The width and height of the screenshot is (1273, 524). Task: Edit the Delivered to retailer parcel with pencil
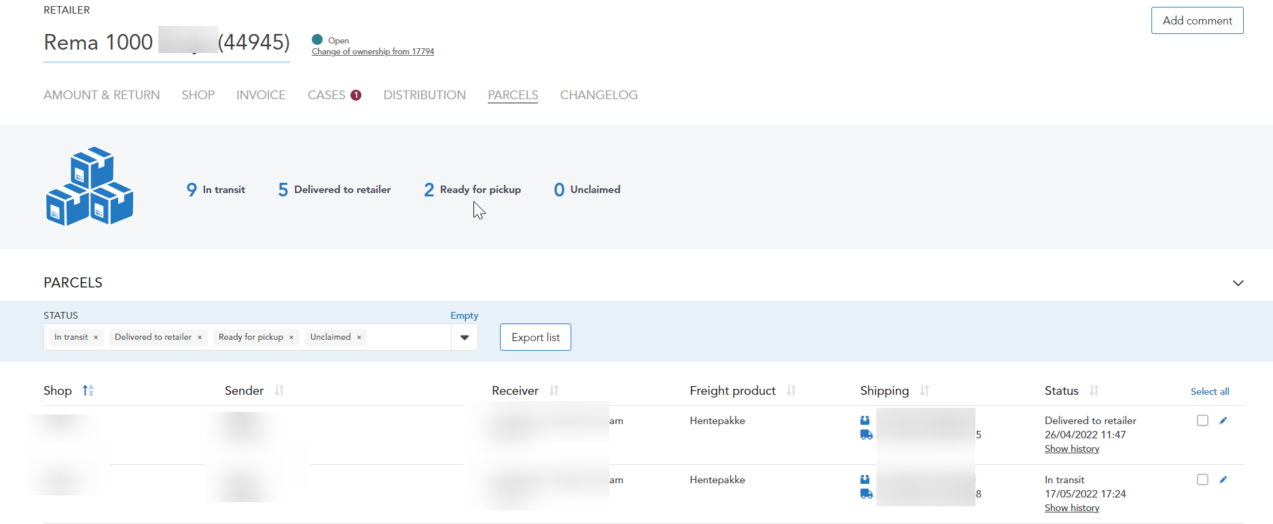click(1223, 421)
